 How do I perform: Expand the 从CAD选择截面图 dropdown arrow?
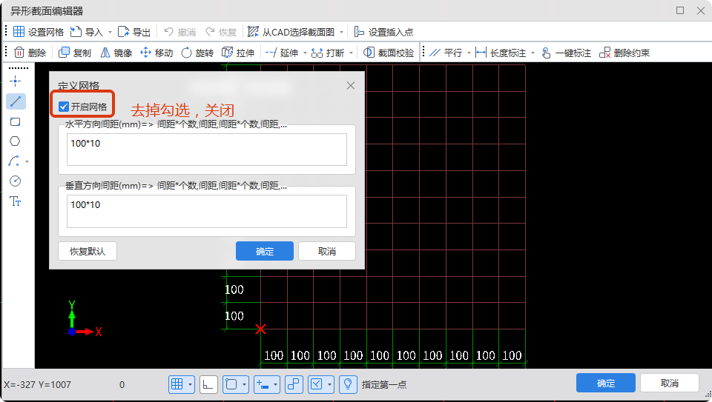tap(341, 32)
